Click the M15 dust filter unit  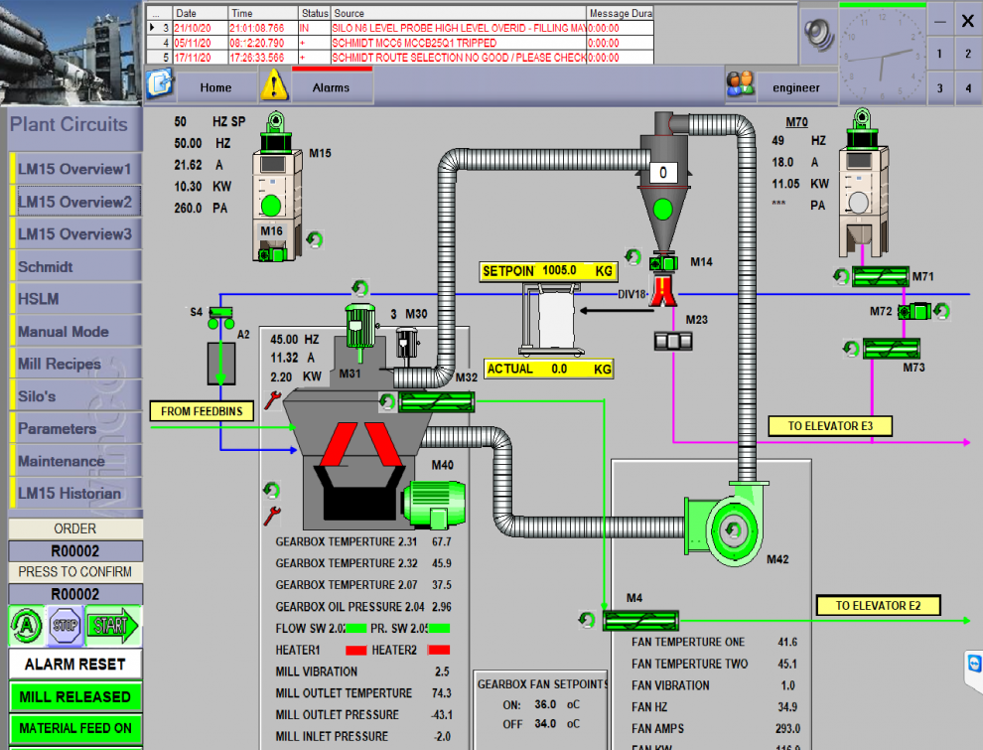271,184
